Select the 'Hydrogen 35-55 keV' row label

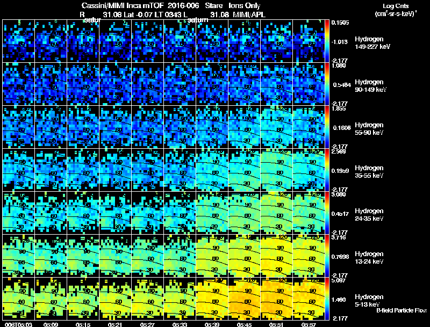click(369, 172)
